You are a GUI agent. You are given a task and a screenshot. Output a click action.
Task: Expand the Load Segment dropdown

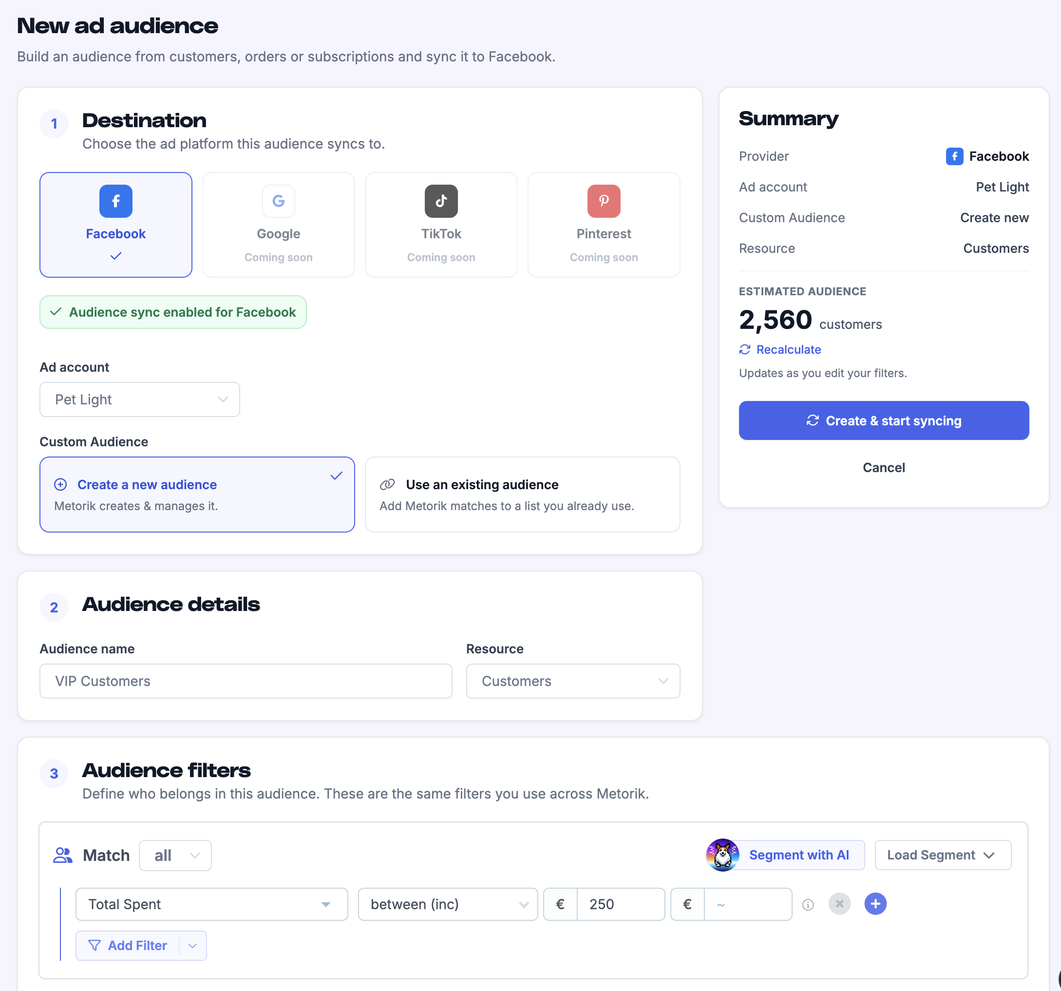click(944, 856)
